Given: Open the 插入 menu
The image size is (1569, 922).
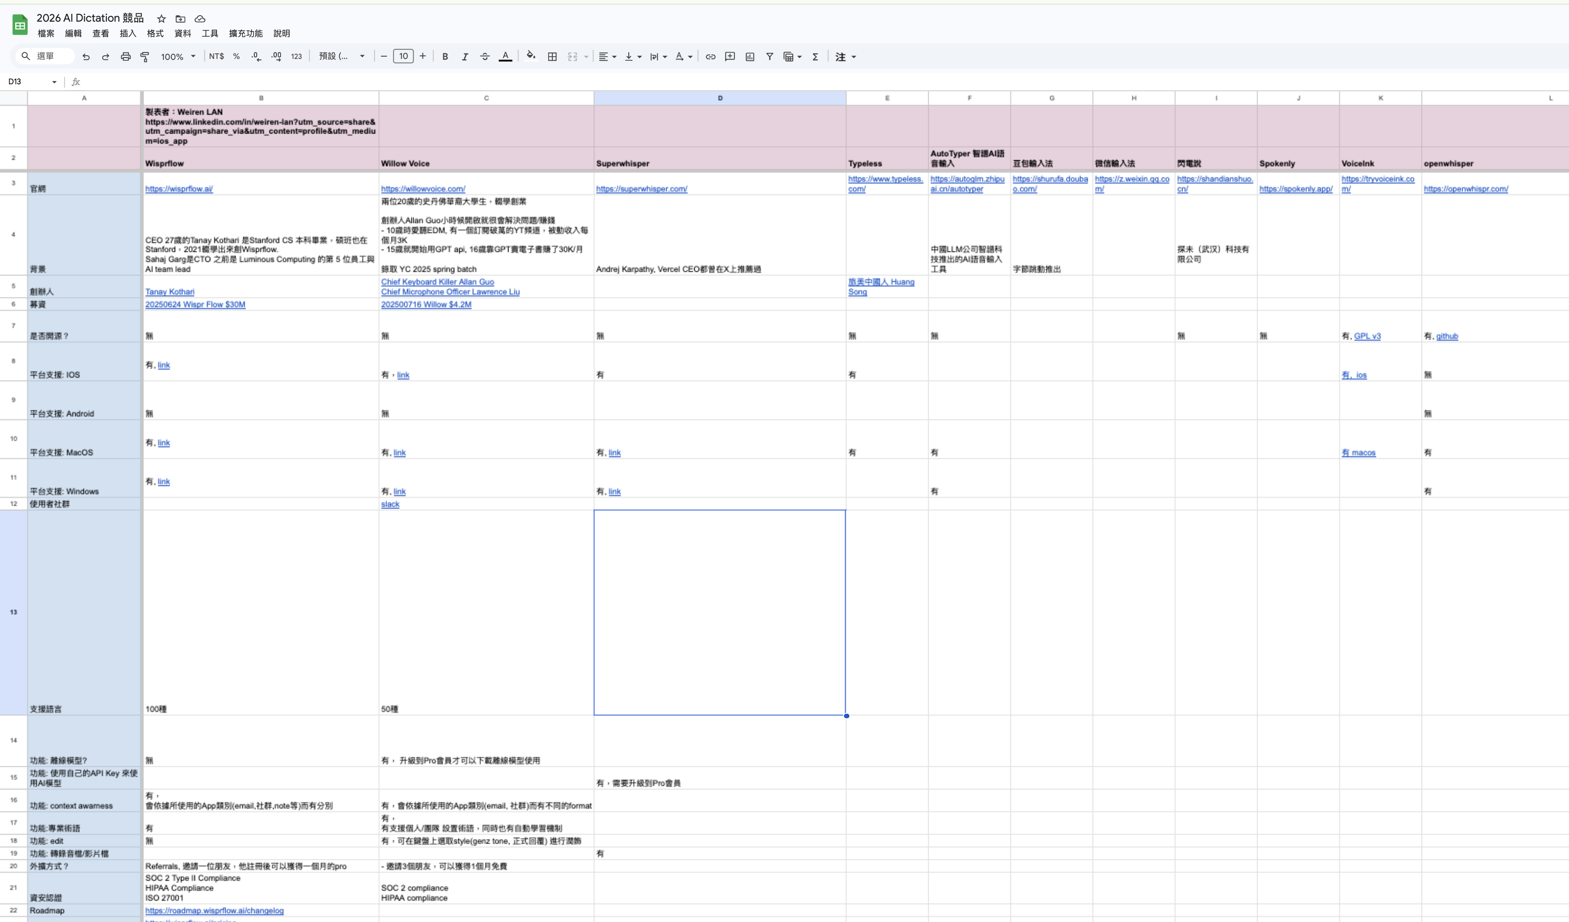Looking at the screenshot, I should click(x=128, y=34).
